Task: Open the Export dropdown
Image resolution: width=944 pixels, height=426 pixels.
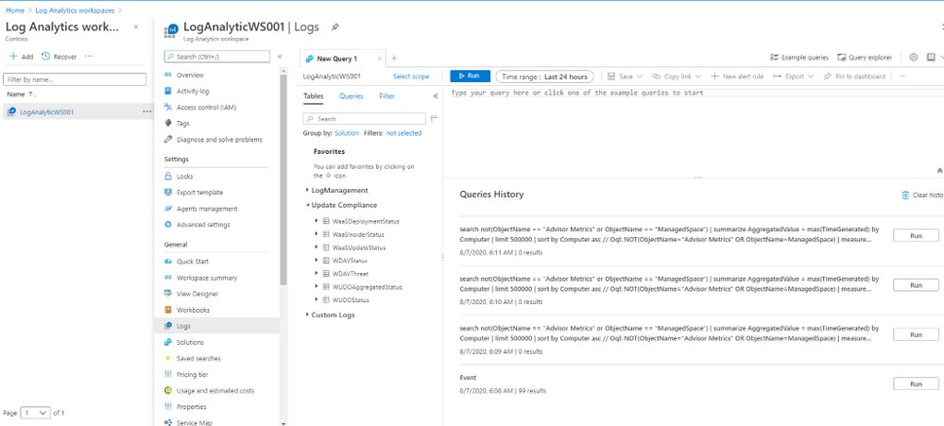Action: 794,77
